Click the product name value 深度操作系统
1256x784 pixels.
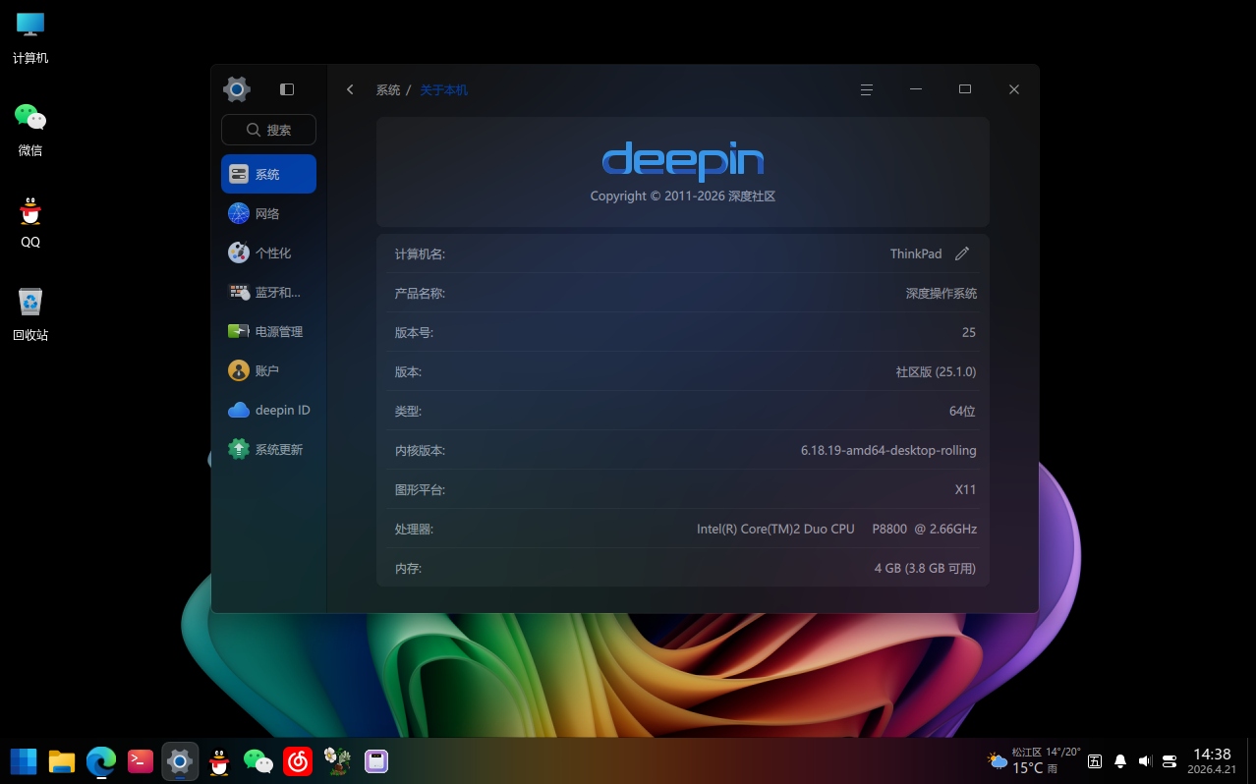pos(942,293)
